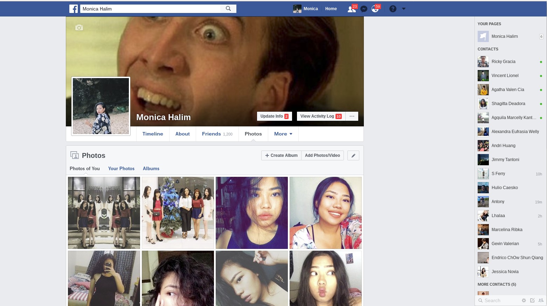This screenshot has width=547, height=306.
Task: Click the camera icon on cover photo
Action: (79, 28)
